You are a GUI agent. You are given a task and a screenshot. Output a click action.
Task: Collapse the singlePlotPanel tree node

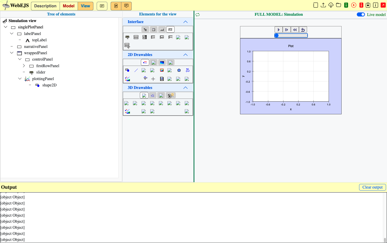[6, 27]
